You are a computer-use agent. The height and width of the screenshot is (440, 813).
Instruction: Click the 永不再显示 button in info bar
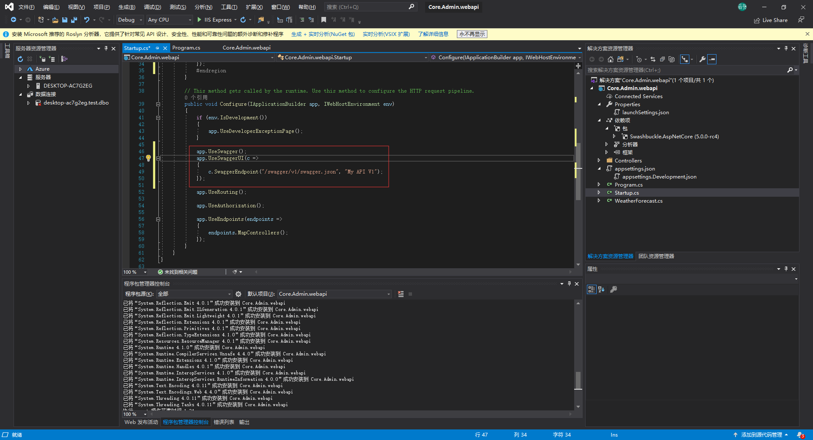pos(472,34)
